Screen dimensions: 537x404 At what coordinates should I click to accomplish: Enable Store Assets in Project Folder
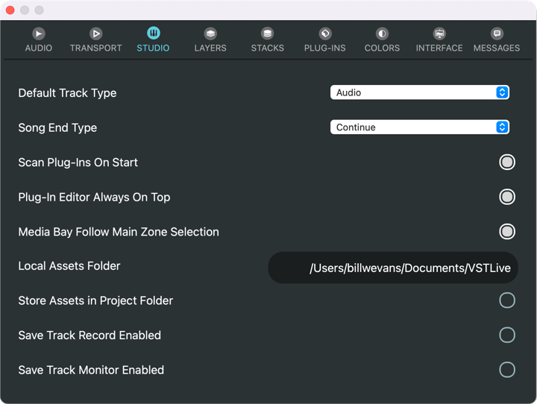(x=507, y=300)
